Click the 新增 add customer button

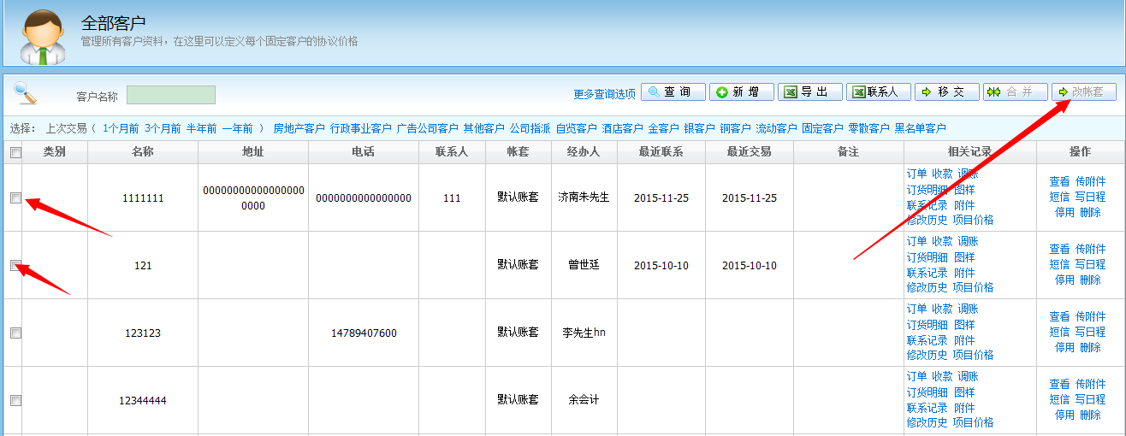pyautogui.click(x=742, y=92)
